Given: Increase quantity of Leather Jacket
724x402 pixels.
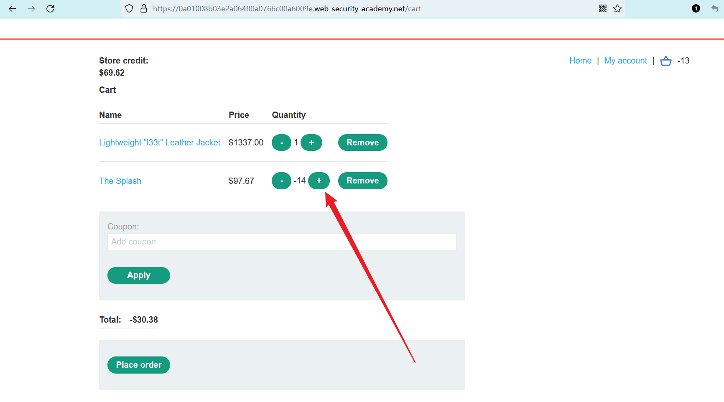Looking at the screenshot, I should click(311, 142).
